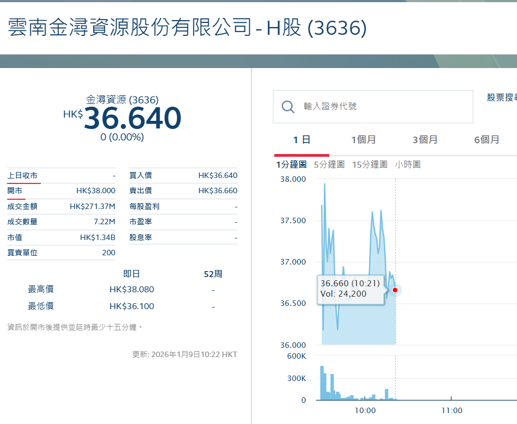Click the 最高價 HK$38.080 value
517x424 pixels.
coord(131,289)
